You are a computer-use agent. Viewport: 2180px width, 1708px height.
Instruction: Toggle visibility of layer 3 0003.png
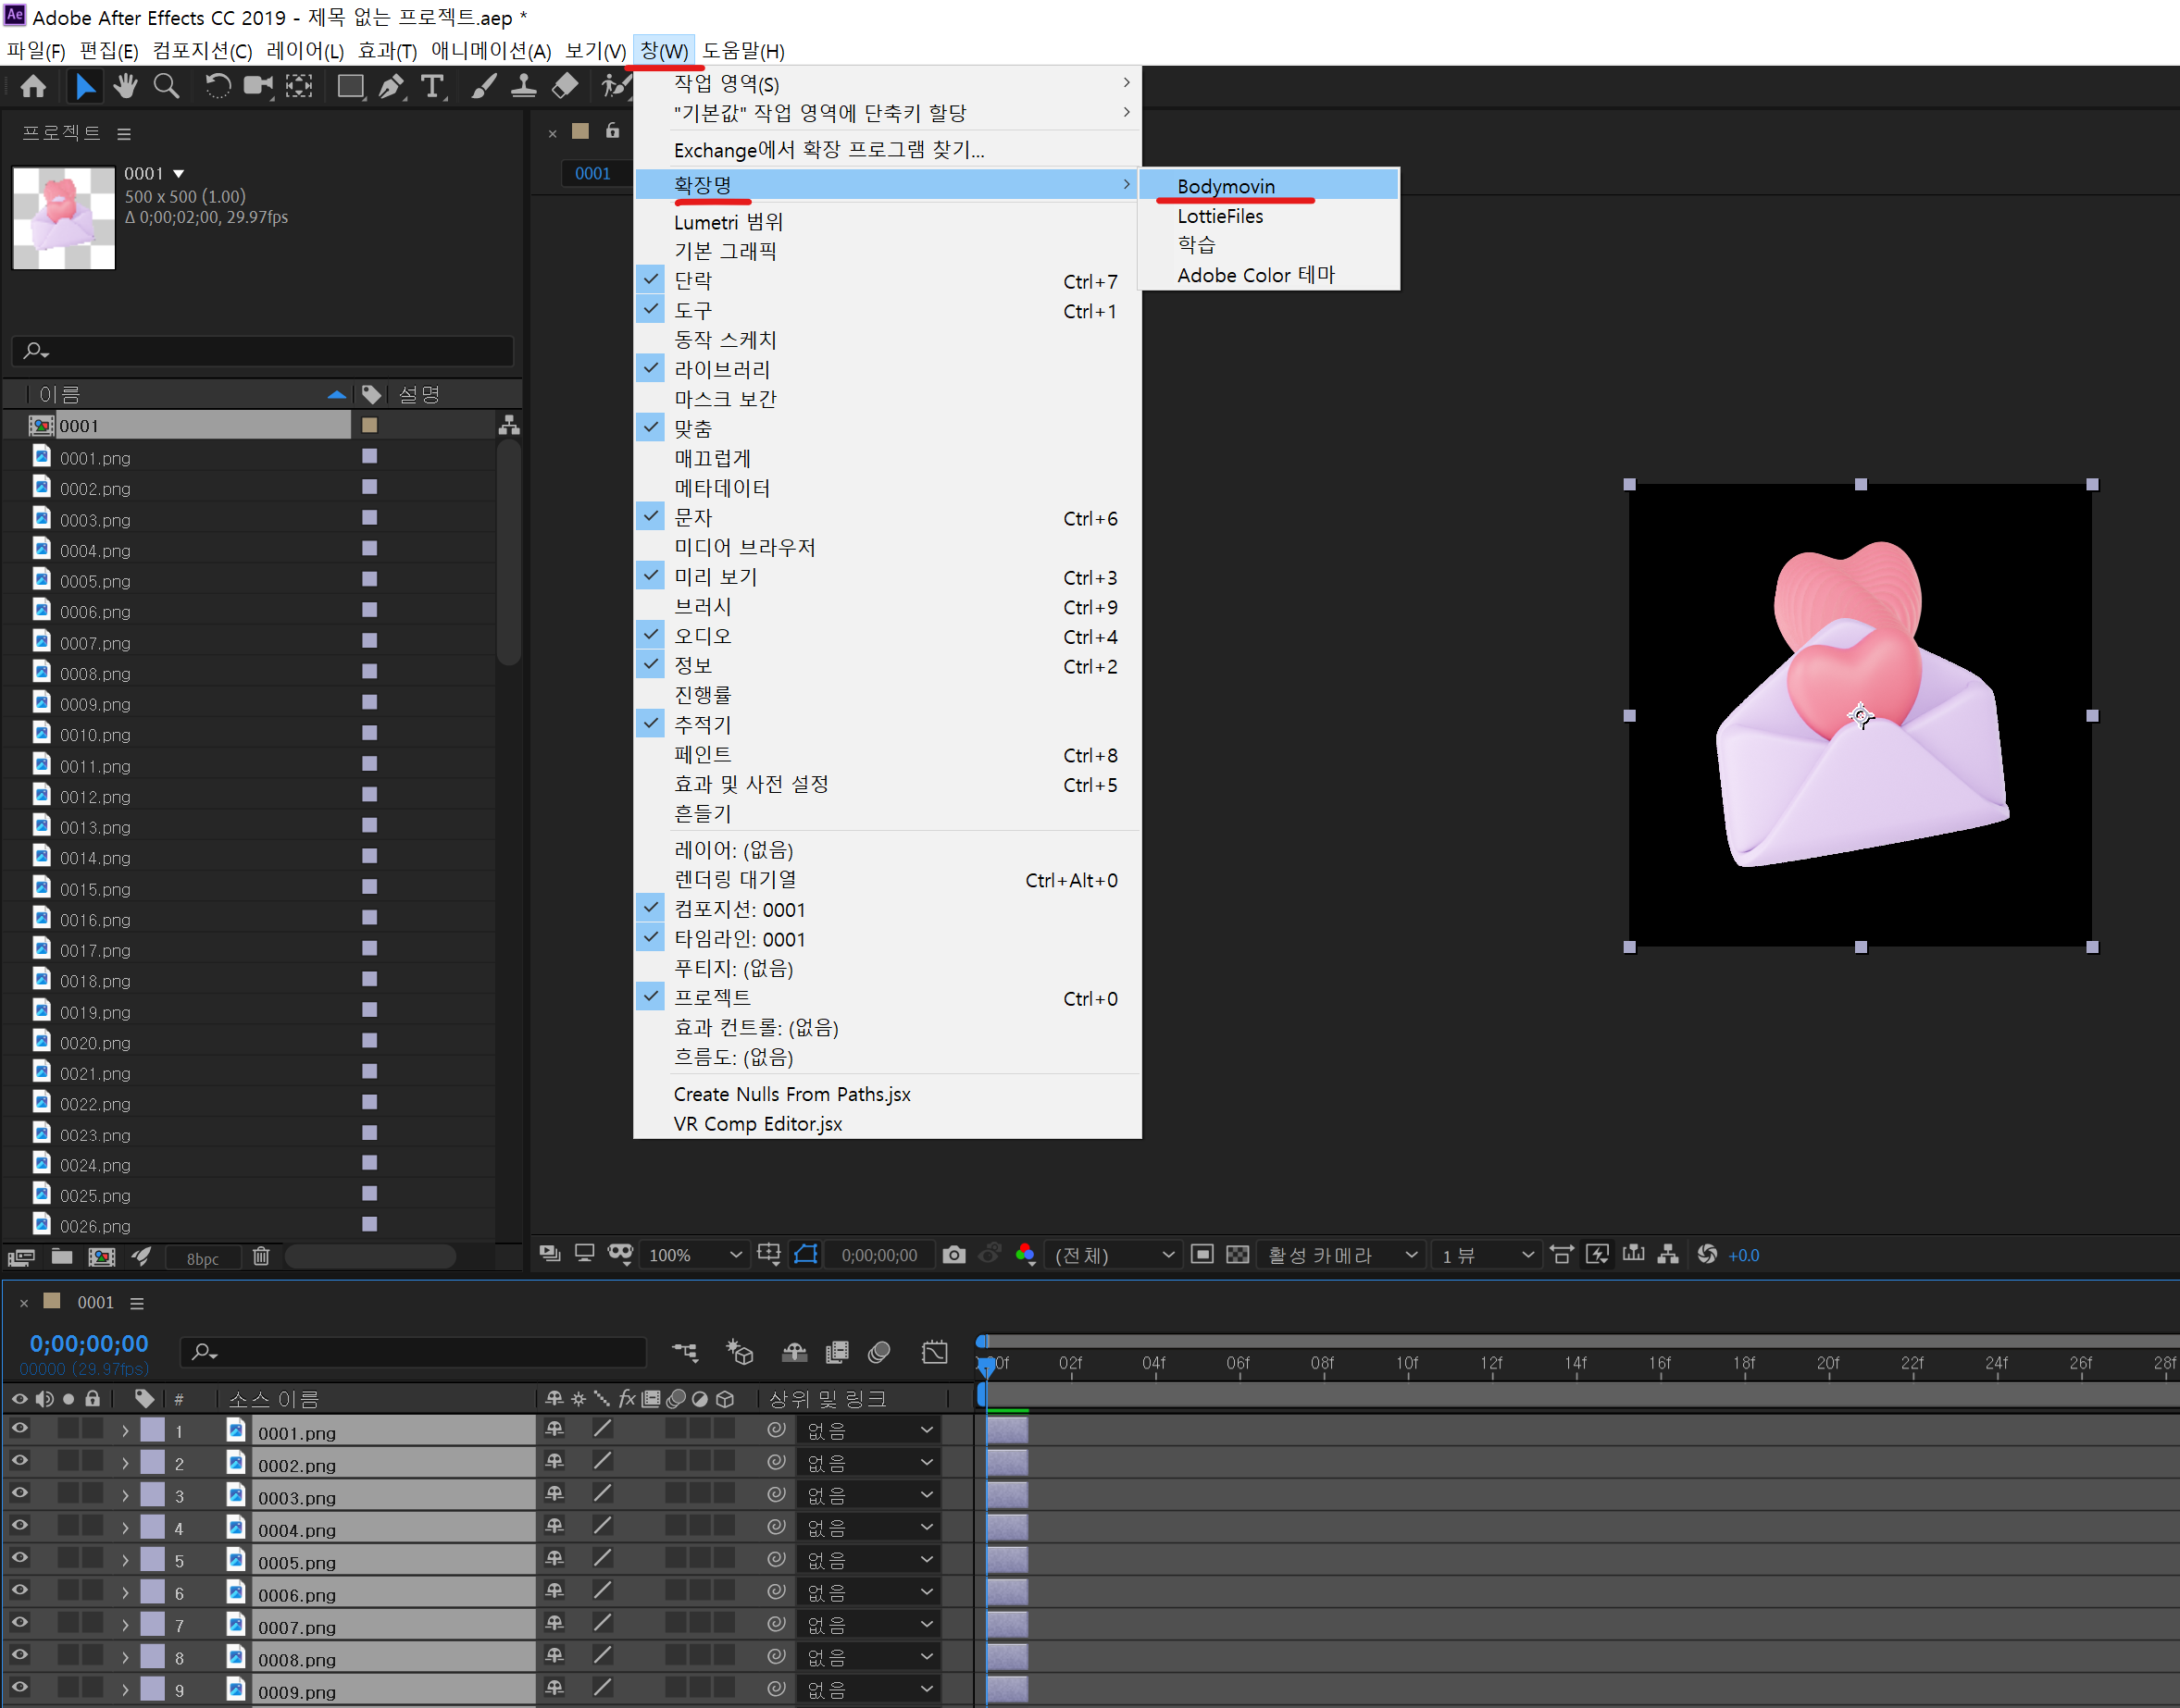(19, 1494)
